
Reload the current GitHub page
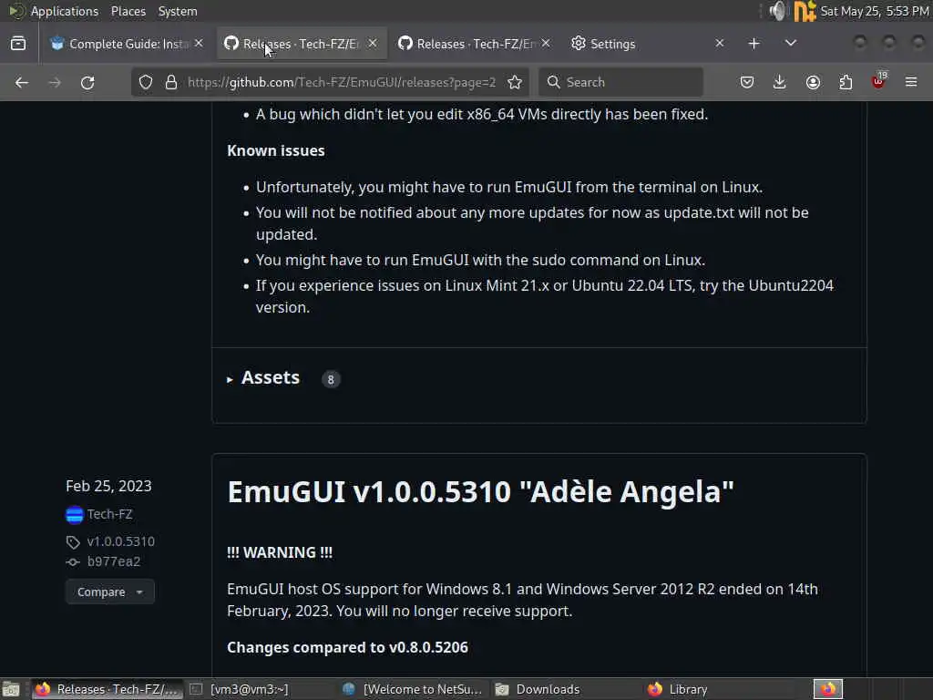pos(87,82)
